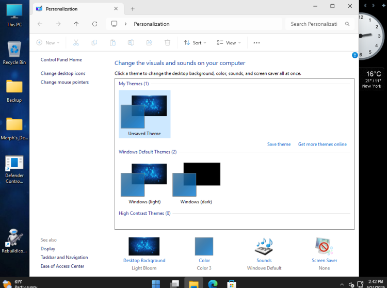Click the computer icon in address bar
This screenshot has height=288, width=387.
click(114, 24)
